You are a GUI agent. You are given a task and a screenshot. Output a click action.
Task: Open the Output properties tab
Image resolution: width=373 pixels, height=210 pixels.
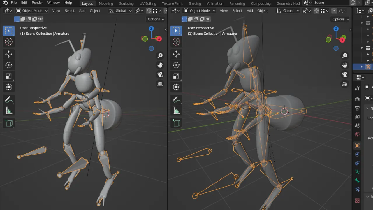point(357,108)
